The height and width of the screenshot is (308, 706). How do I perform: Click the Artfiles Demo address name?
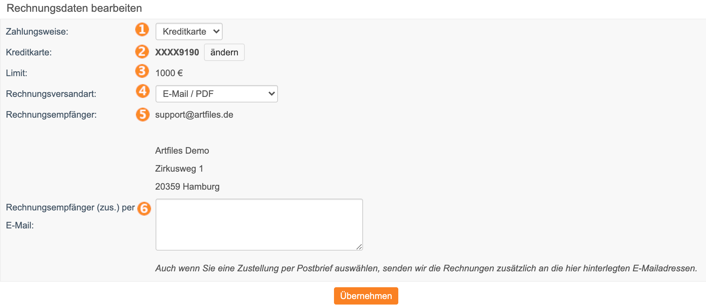point(182,151)
